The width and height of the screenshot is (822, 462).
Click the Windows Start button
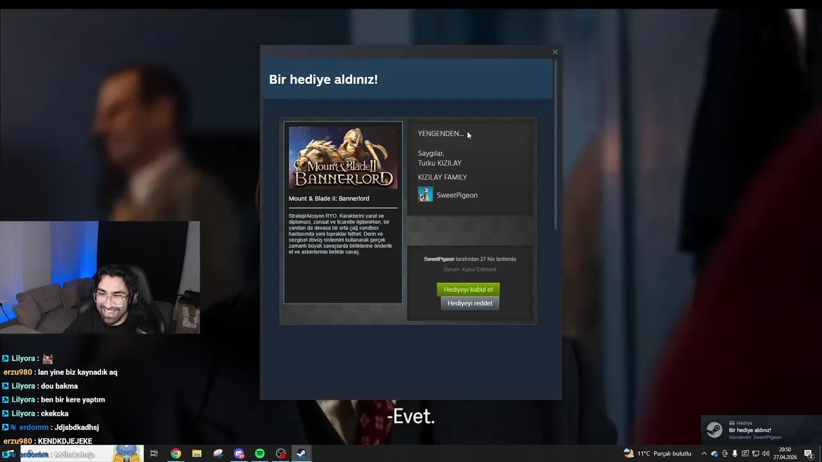click(x=8, y=454)
